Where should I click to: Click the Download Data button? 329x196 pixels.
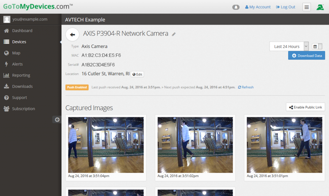[307, 55]
